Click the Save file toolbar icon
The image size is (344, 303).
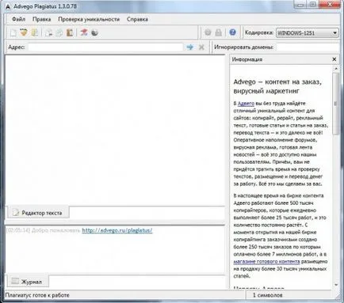[35, 32]
